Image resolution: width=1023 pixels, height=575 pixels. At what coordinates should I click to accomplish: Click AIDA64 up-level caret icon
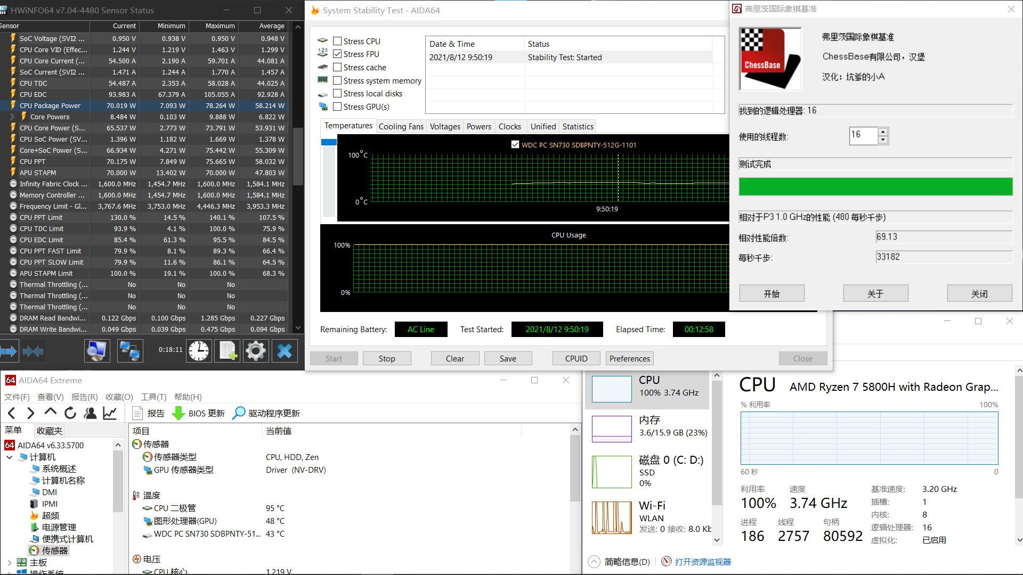50,412
